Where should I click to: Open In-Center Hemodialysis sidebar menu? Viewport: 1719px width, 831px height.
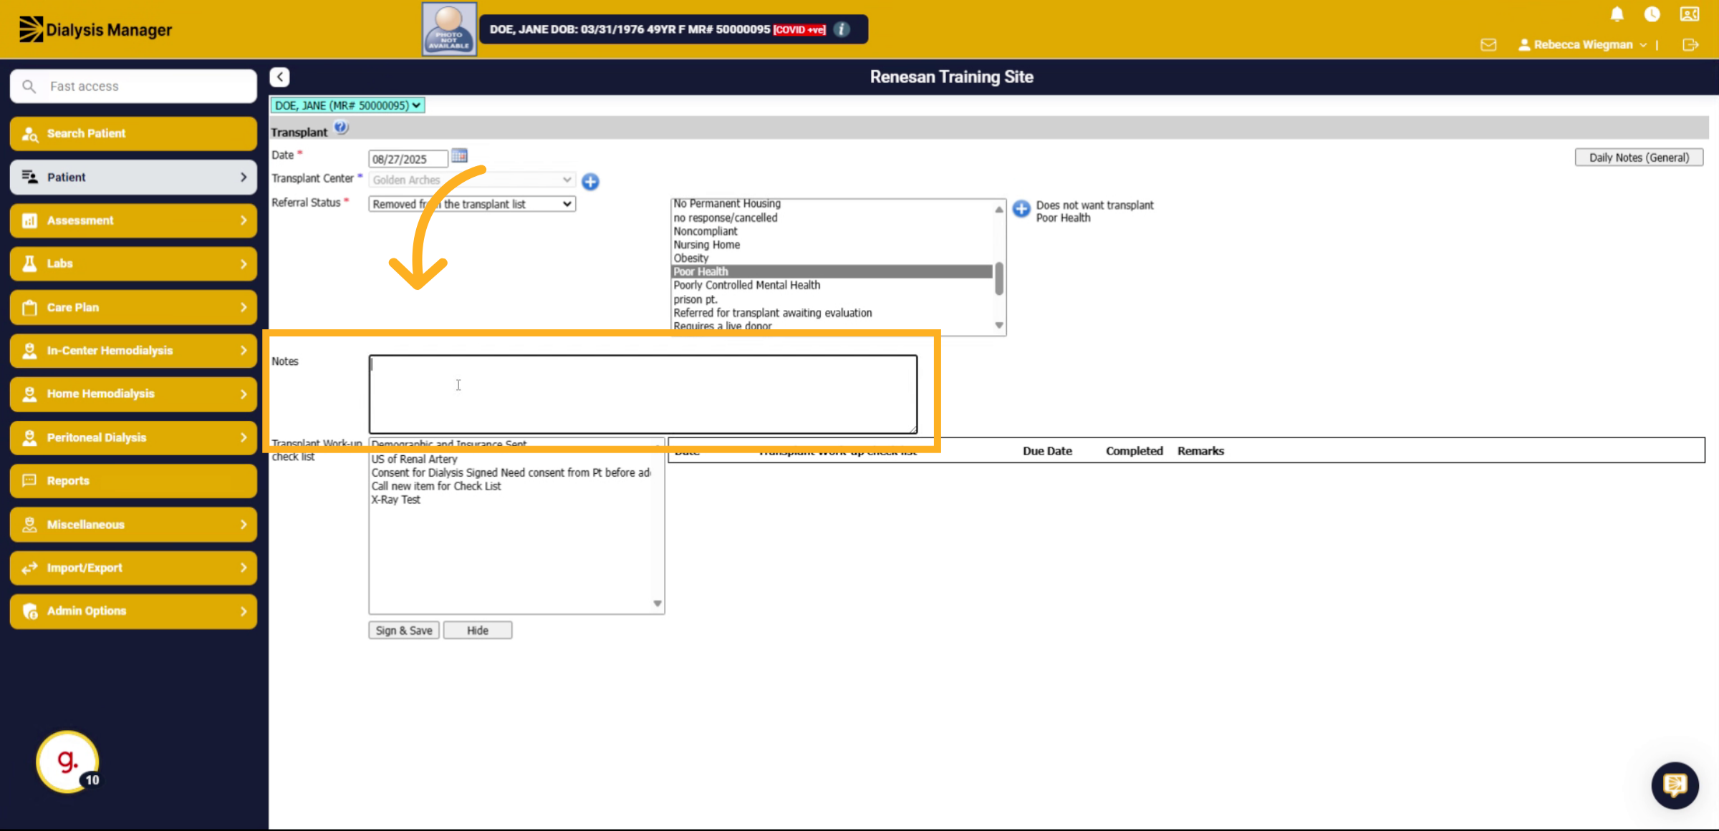click(x=134, y=350)
